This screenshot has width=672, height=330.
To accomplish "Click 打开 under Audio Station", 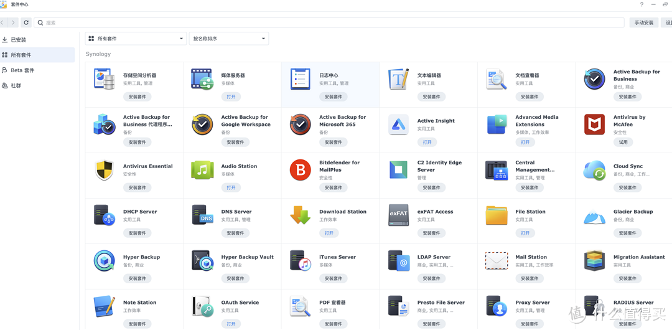I will (x=231, y=187).
